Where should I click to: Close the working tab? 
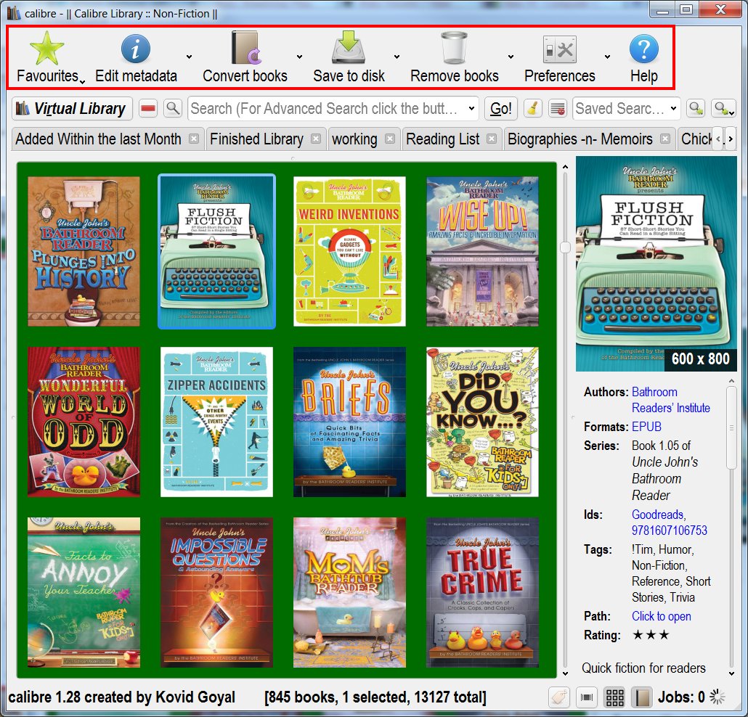[390, 139]
